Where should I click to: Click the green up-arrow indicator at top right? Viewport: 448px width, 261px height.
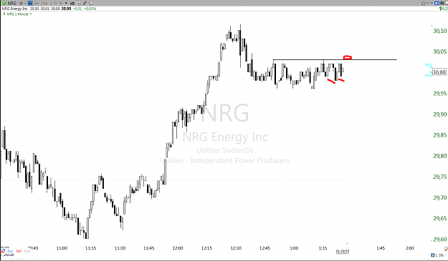click(440, 9)
